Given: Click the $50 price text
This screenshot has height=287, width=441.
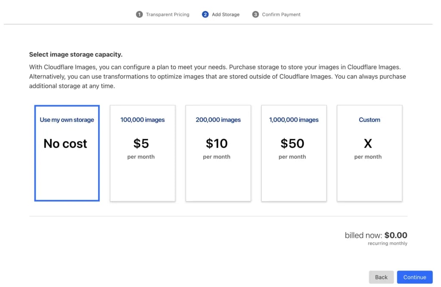Looking at the screenshot, I should point(292,143).
